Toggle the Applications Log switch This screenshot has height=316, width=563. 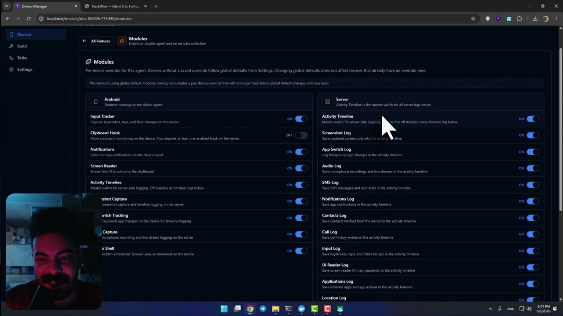(x=533, y=284)
